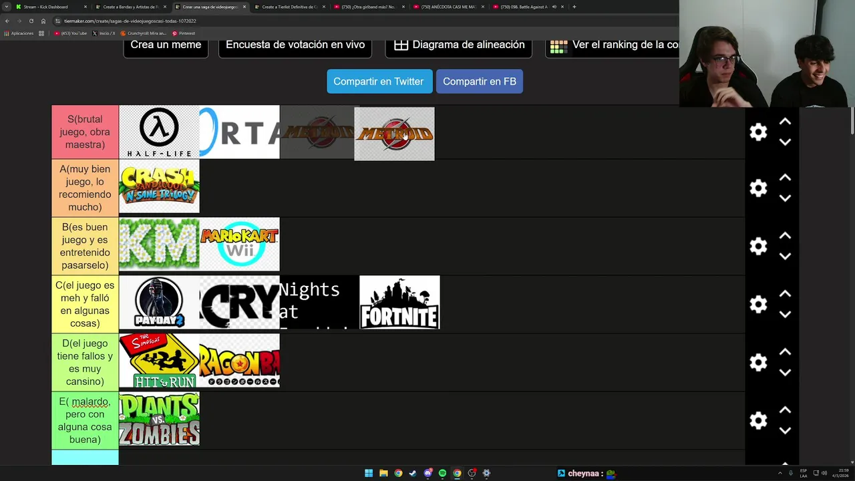
Task: Open a new browser tab
Action: point(574,7)
